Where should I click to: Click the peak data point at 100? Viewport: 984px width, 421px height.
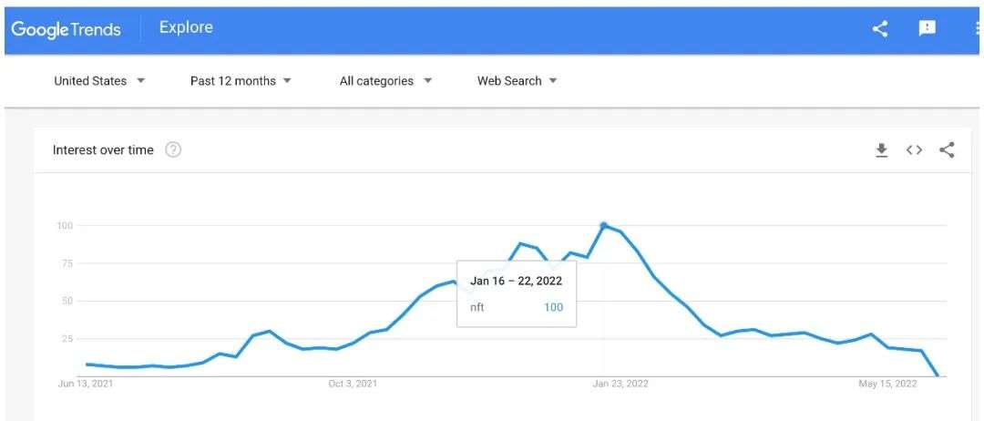tap(603, 225)
